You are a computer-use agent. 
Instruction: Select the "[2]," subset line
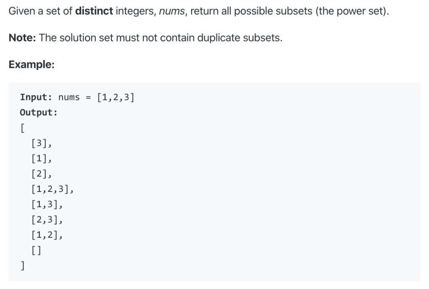tap(41, 174)
